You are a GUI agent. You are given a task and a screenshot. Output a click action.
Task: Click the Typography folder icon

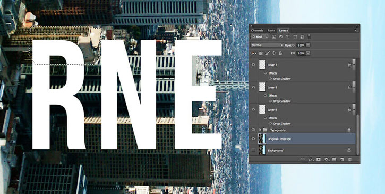(265, 130)
